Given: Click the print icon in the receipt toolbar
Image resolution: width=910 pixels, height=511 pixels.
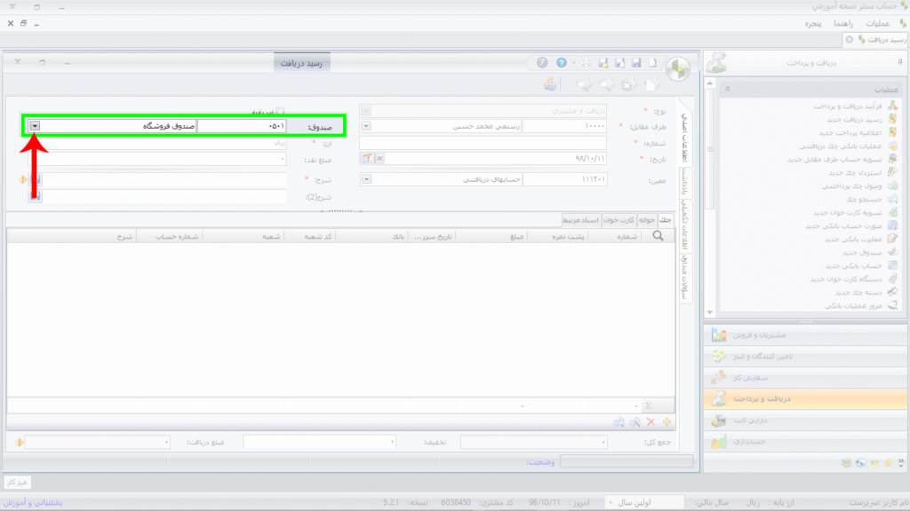Looking at the screenshot, I should (587, 63).
